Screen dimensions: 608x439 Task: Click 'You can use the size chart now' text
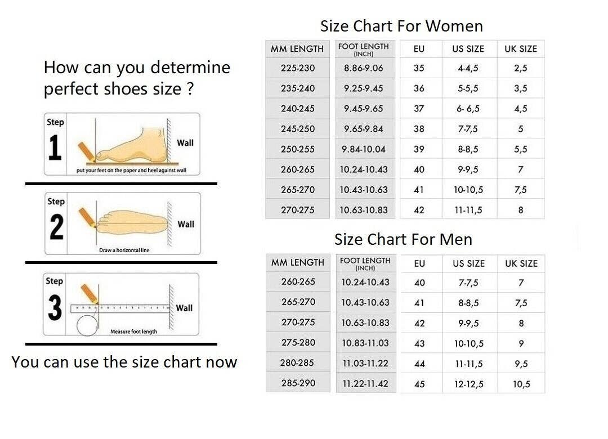click(x=124, y=362)
